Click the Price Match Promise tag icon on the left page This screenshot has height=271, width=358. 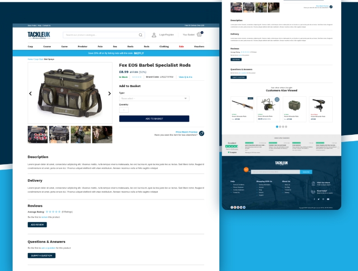[201, 133]
